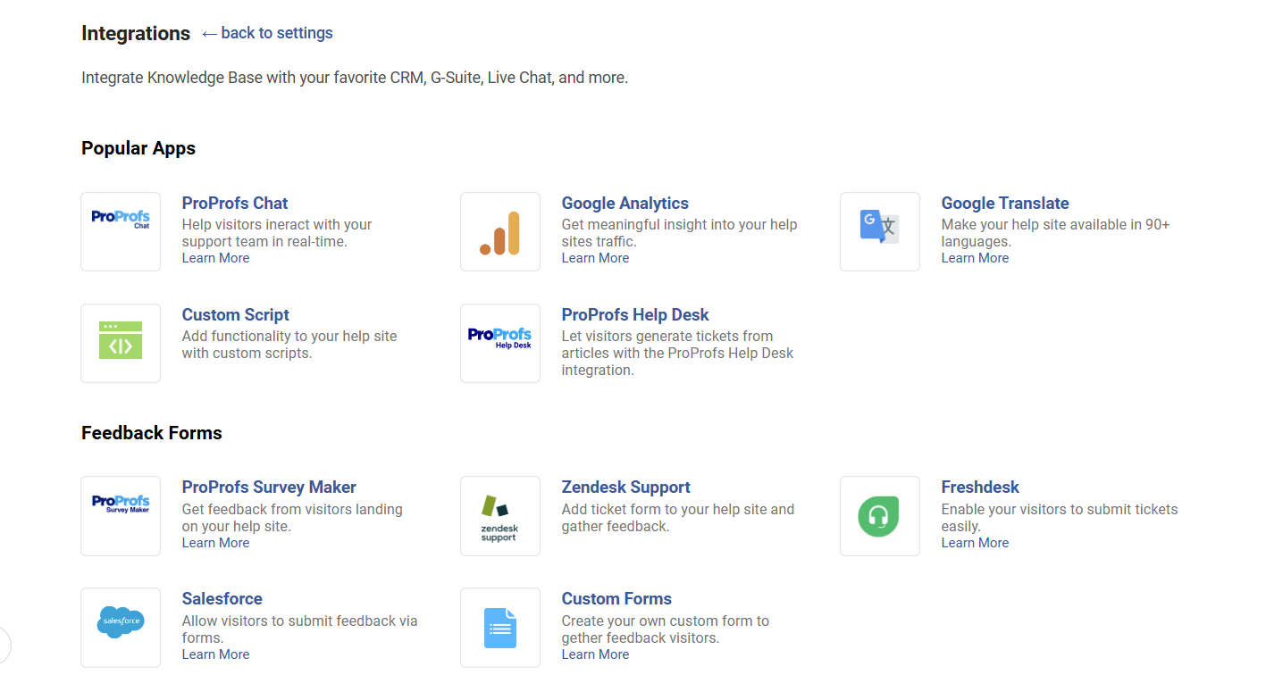Click the 'Let visitors generate tickets' description
The width and height of the screenshot is (1266, 675).
(x=677, y=353)
